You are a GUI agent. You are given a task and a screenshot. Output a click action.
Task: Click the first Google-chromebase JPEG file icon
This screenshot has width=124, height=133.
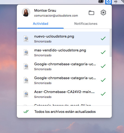tap(26, 66)
